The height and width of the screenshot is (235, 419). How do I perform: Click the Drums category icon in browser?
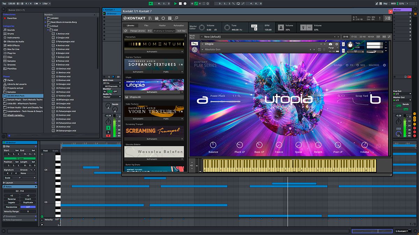tap(5, 34)
